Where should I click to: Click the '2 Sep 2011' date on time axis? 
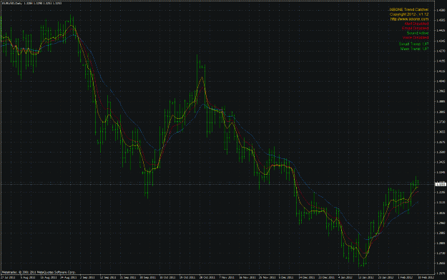pyautogui.click(x=87, y=277)
